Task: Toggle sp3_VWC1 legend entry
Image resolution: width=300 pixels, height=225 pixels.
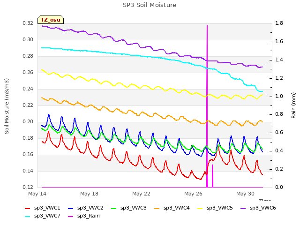Action: coord(43,208)
